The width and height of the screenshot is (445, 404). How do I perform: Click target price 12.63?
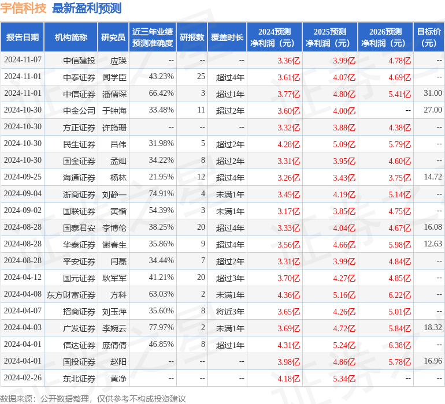point(433,244)
